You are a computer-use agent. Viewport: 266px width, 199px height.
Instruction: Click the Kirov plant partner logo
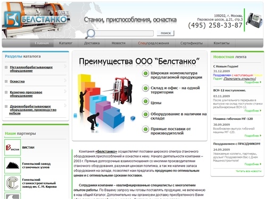pyautogui.click(x=12, y=183)
